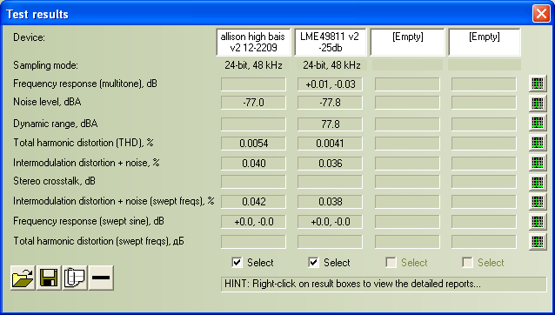Click the first [Empty] device slot
555x315 pixels.
pos(407,42)
